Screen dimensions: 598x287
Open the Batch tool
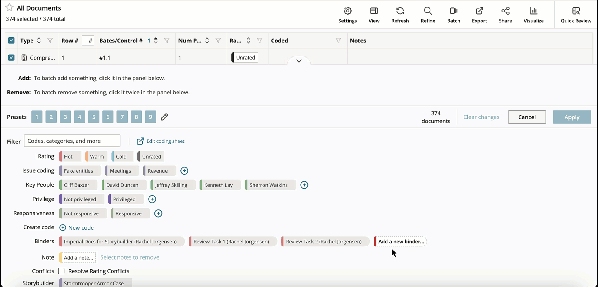(453, 14)
